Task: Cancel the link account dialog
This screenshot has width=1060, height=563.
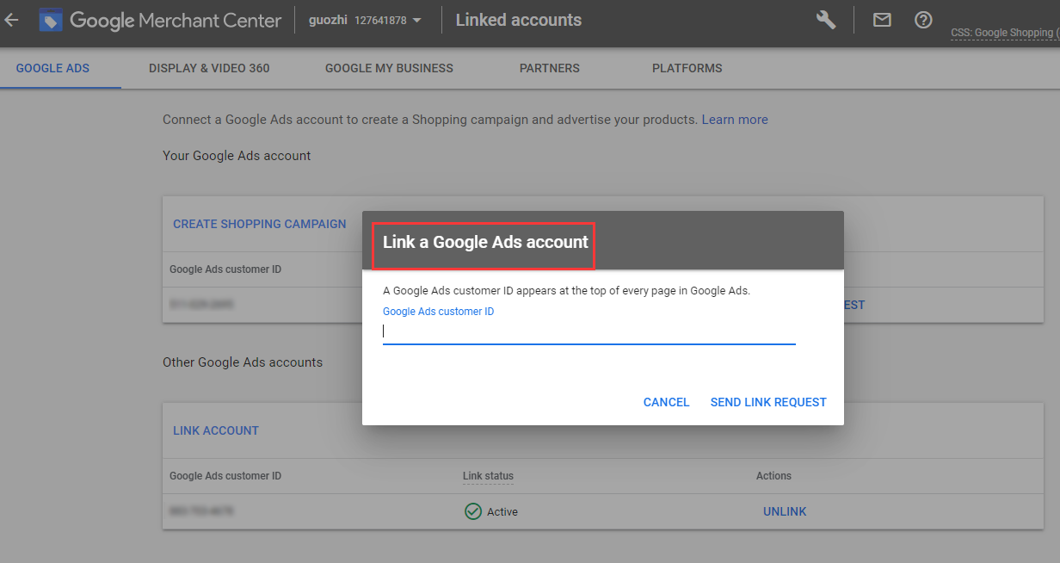Action: pos(666,402)
